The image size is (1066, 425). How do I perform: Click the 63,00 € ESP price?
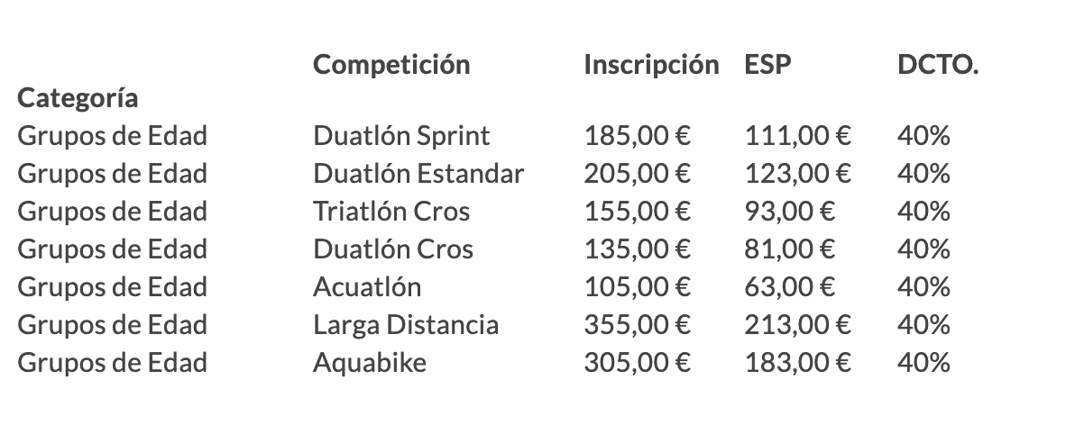(790, 287)
